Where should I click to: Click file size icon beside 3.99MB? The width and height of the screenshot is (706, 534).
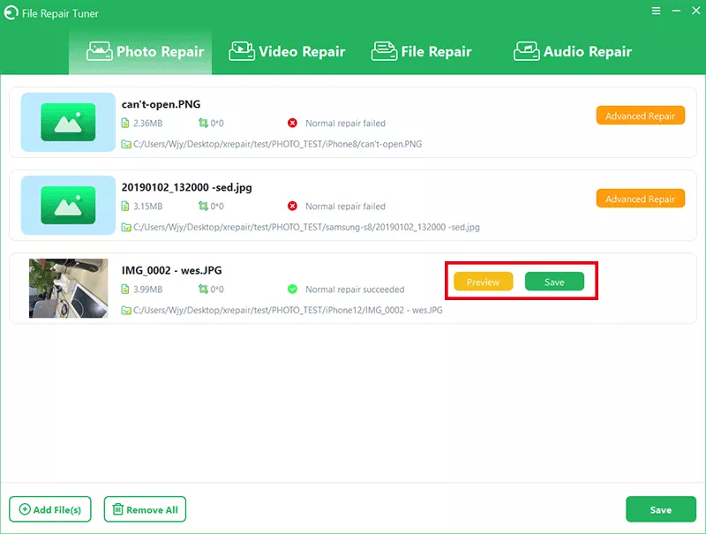click(x=125, y=289)
